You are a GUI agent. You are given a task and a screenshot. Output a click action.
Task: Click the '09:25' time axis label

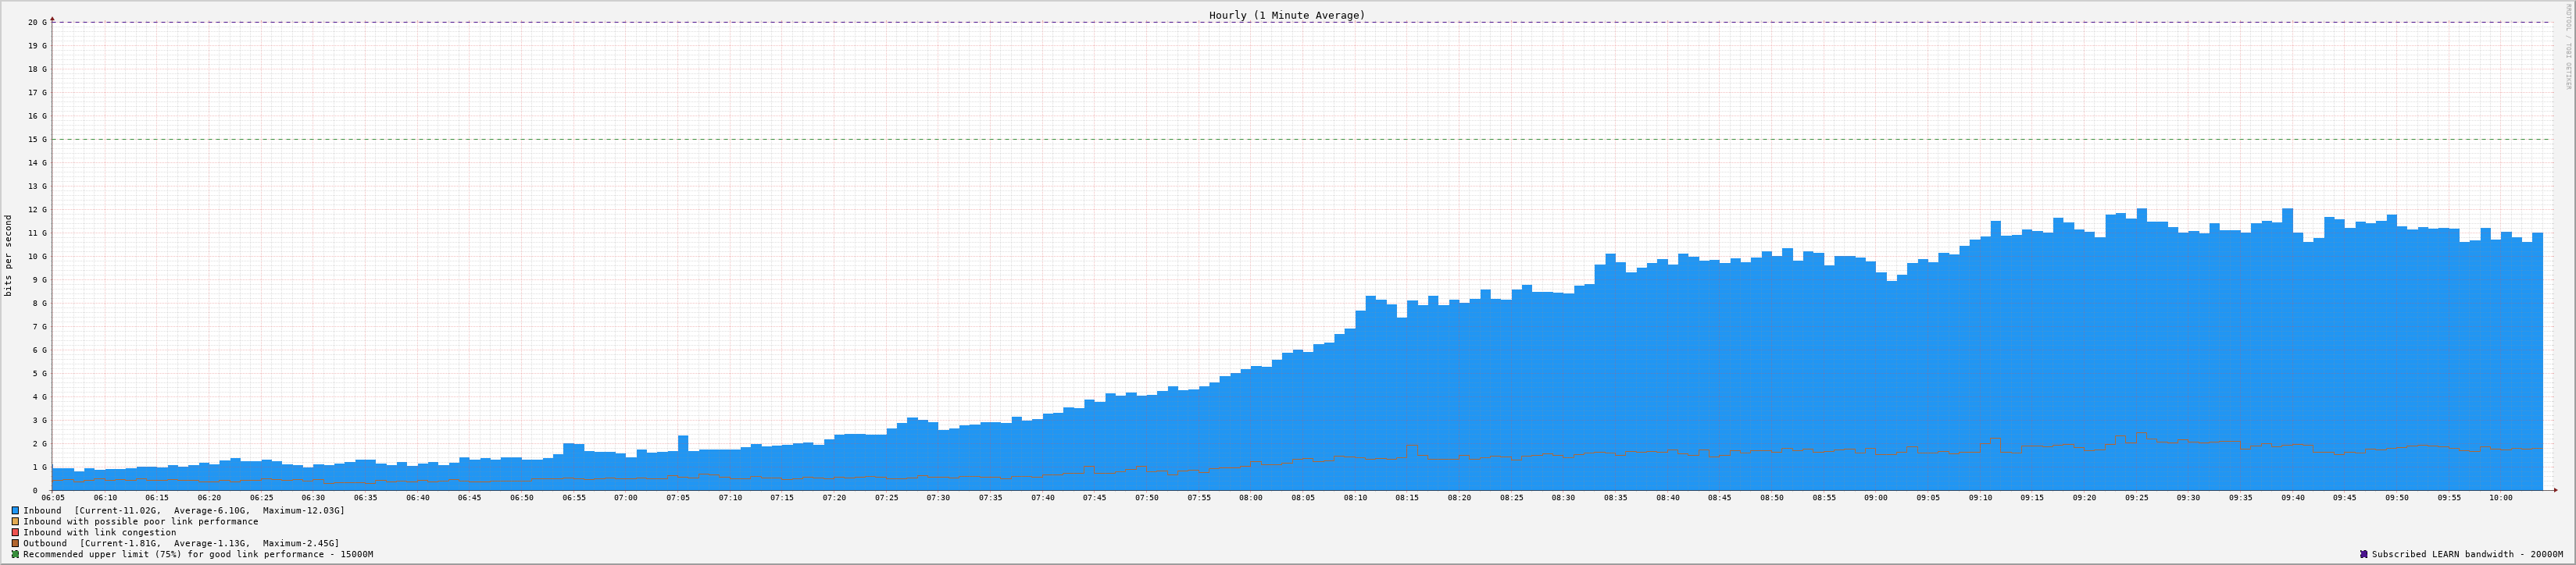(2137, 498)
